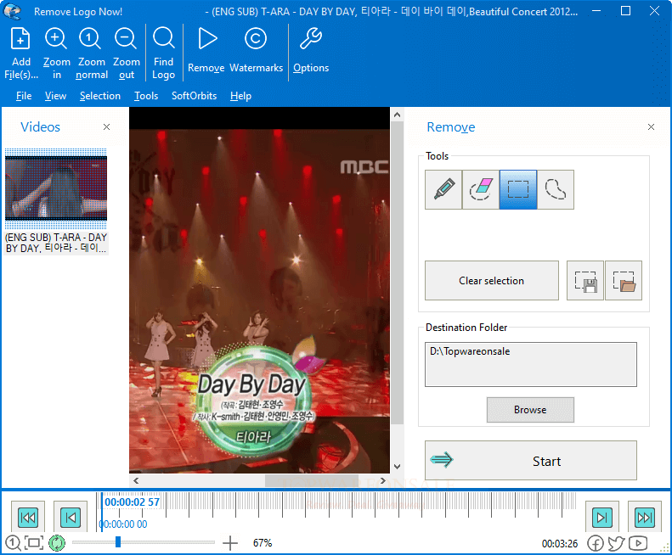Open the SoftOrbits menu
Screen dimensions: 672x555
point(195,96)
